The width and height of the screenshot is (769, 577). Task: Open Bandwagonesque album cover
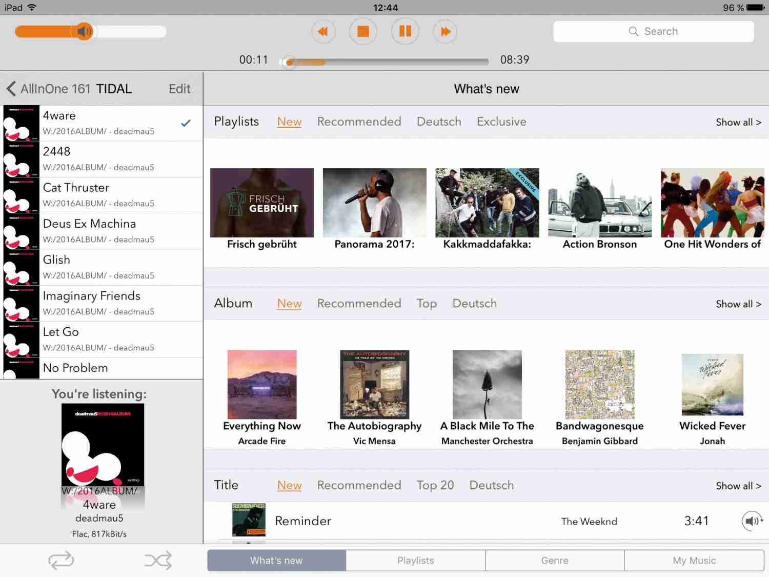click(600, 385)
